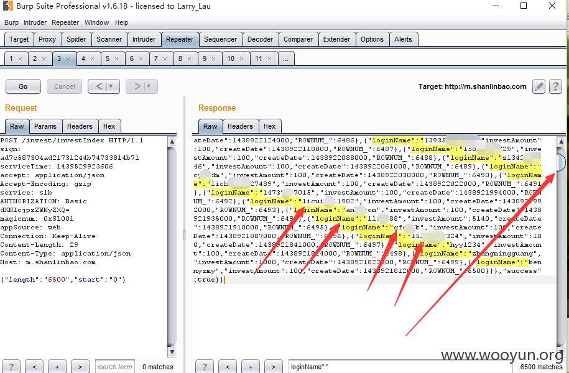
Task: Click the plus button in response search bar
Action: pyautogui.click(x=251, y=366)
